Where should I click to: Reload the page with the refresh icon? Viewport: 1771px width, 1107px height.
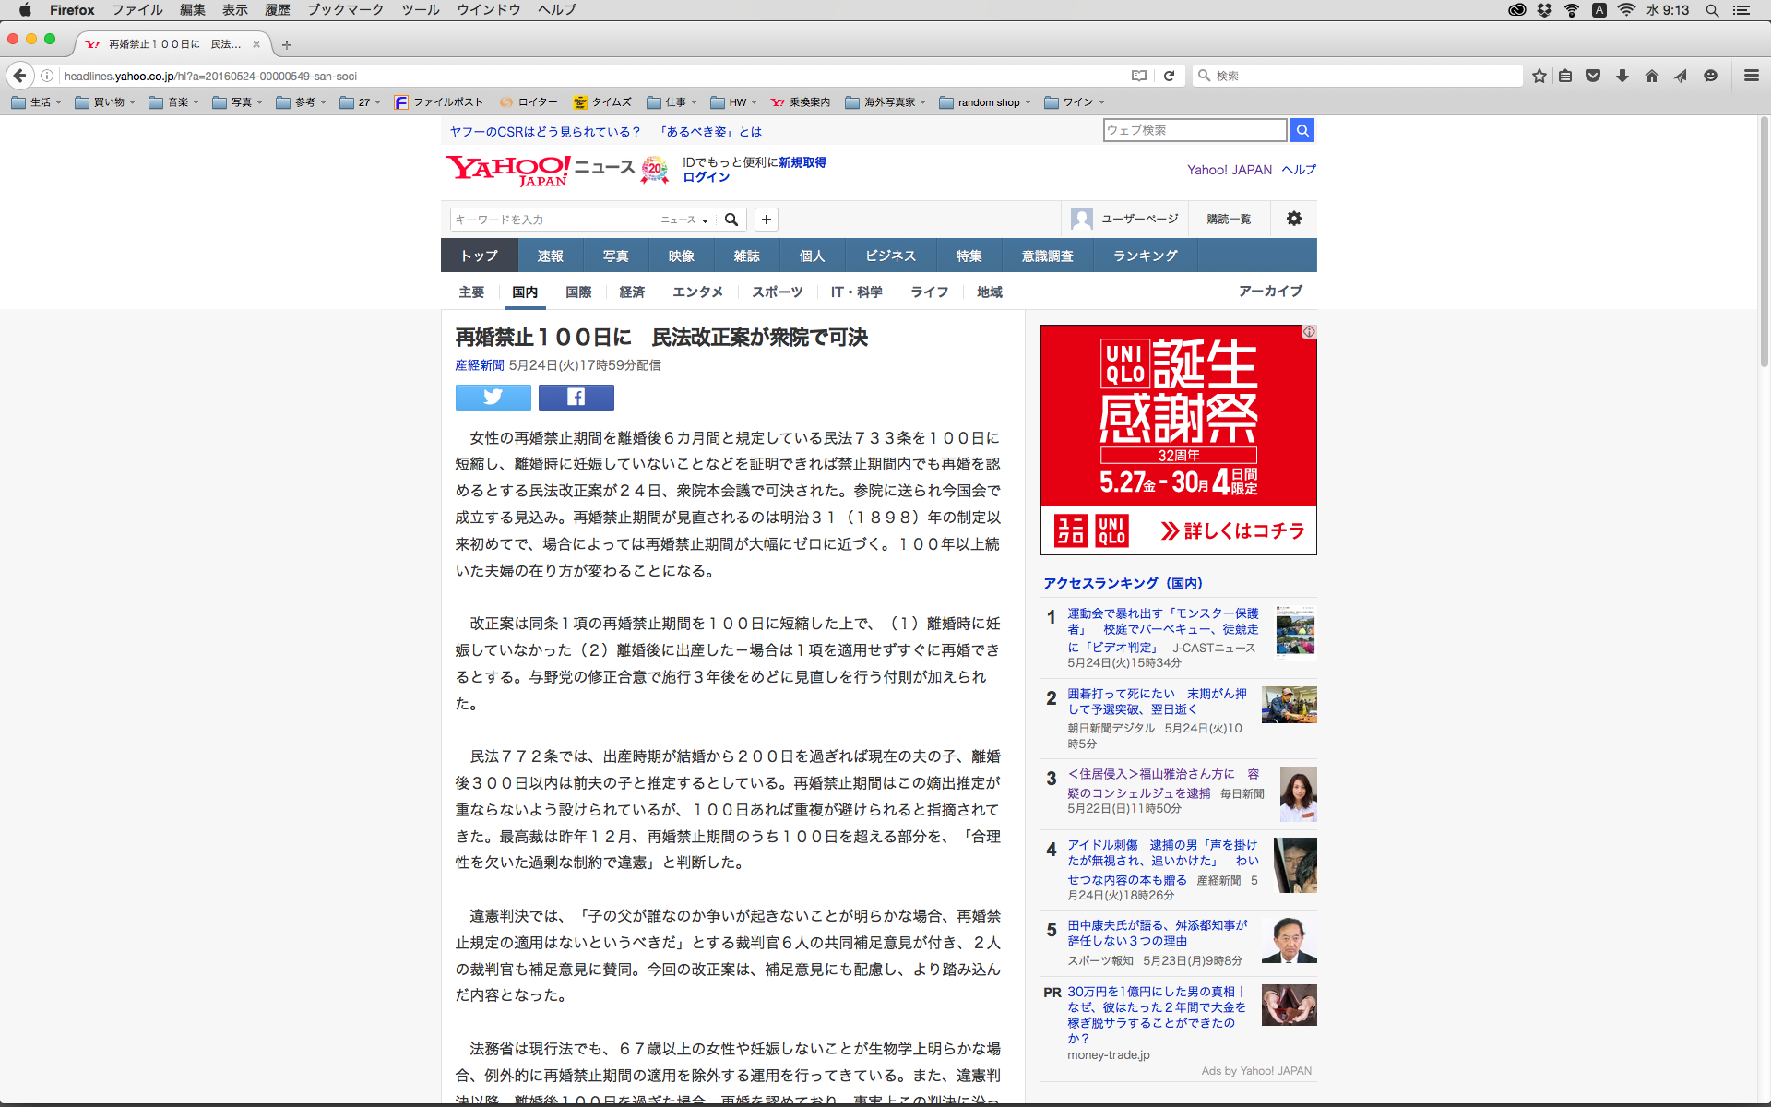(x=1169, y=76)
